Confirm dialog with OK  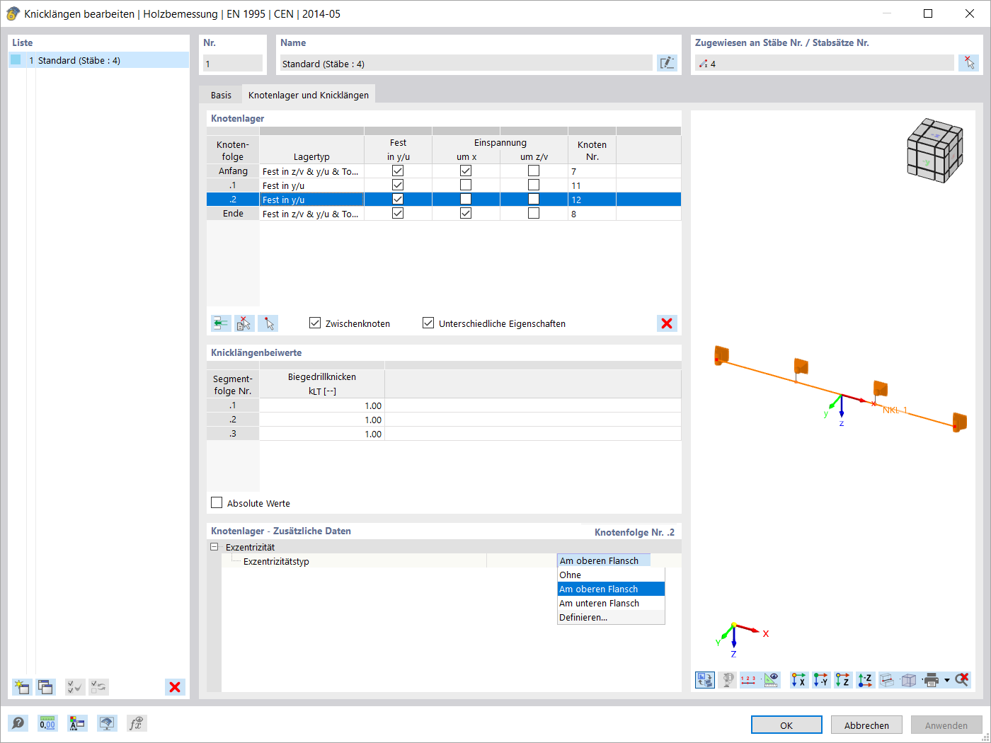click(786, 725)
